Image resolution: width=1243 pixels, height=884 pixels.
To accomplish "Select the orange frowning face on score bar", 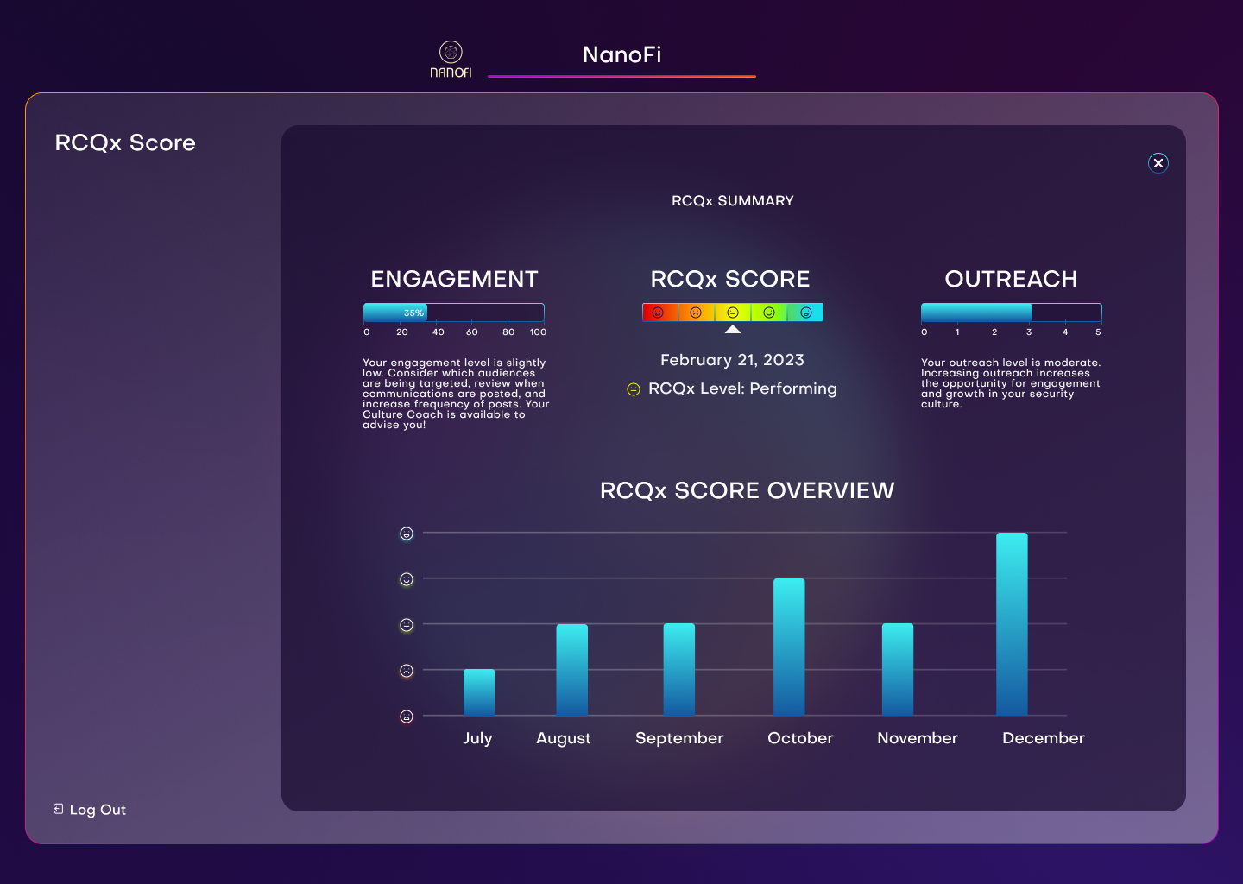I will coord(696,313).
